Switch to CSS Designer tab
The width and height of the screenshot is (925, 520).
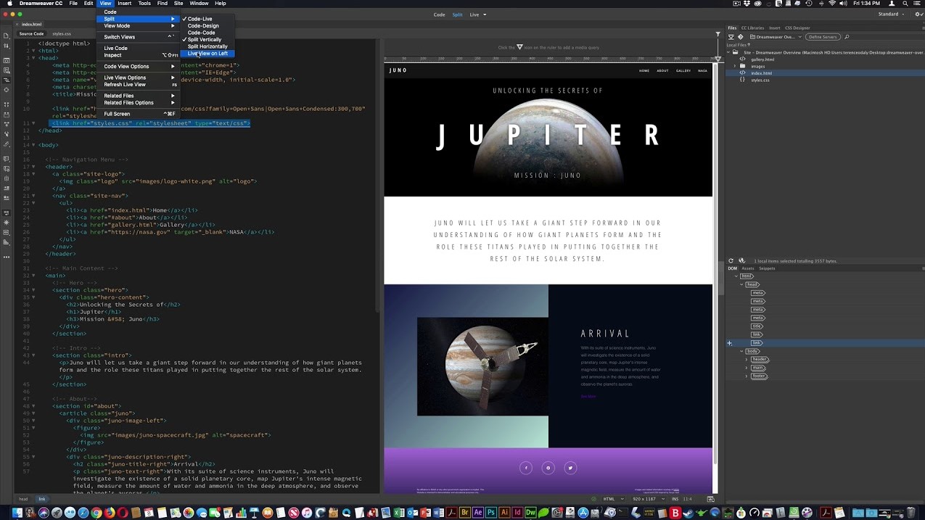point(797,28)
